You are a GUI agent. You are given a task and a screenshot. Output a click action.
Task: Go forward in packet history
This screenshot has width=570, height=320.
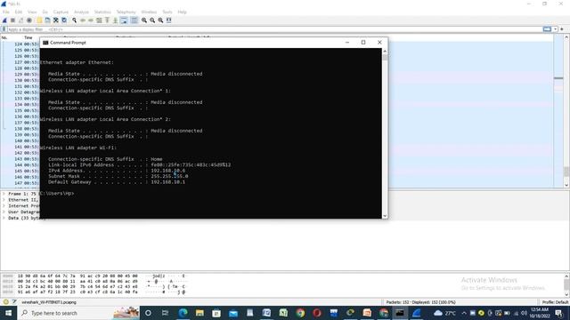point(91,20)
